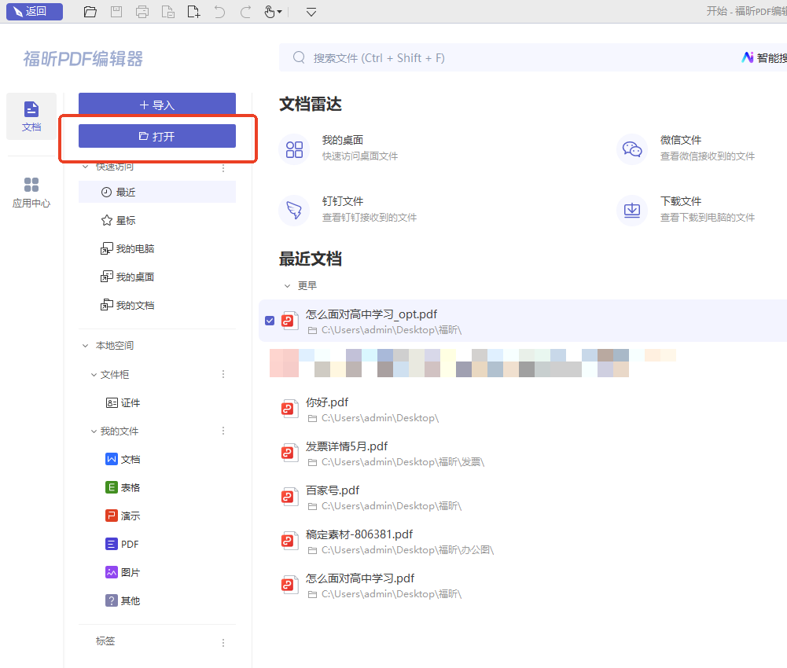Open the customize quick access toolbar dropdown
The image size is (787, 668).
click(311, 12)
